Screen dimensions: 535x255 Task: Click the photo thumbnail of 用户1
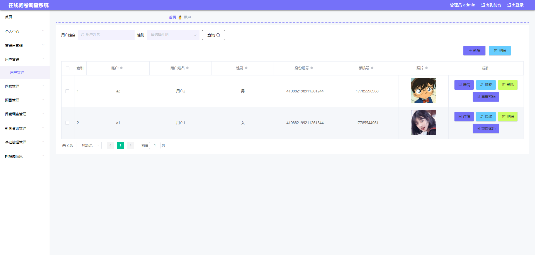coord(423,122)
